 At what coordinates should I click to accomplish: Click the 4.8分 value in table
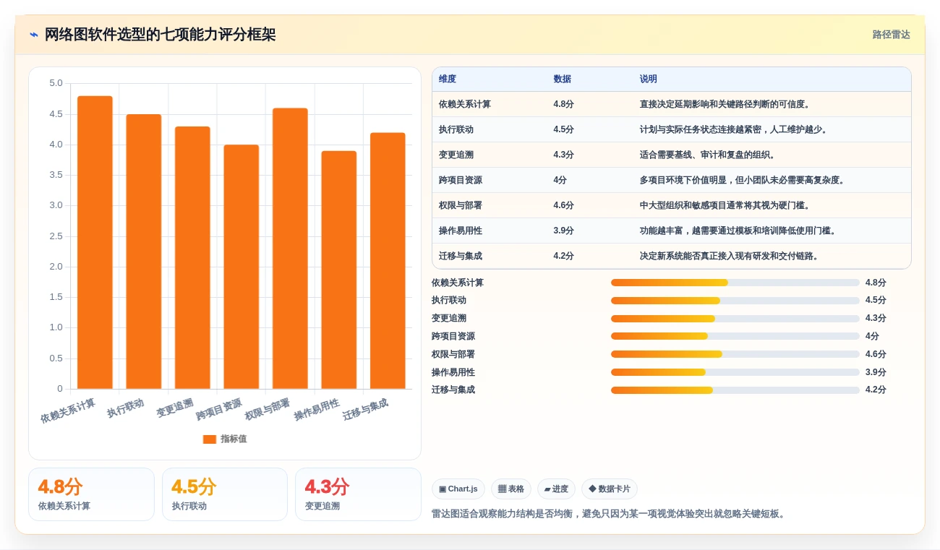pos(563,104)
